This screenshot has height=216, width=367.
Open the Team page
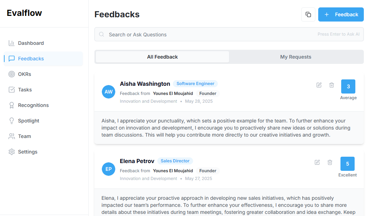click(24, 136)
